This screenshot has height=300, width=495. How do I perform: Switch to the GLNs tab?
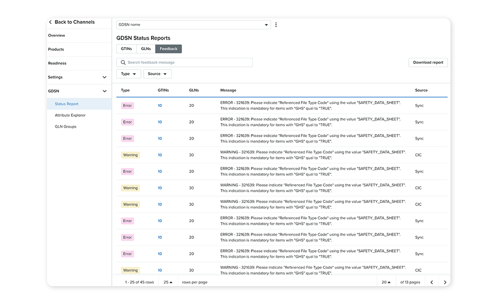pos(146,49)
